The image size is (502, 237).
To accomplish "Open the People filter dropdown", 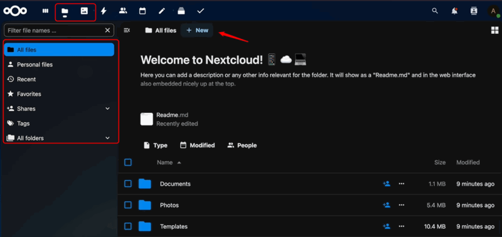I will [242, 145].
